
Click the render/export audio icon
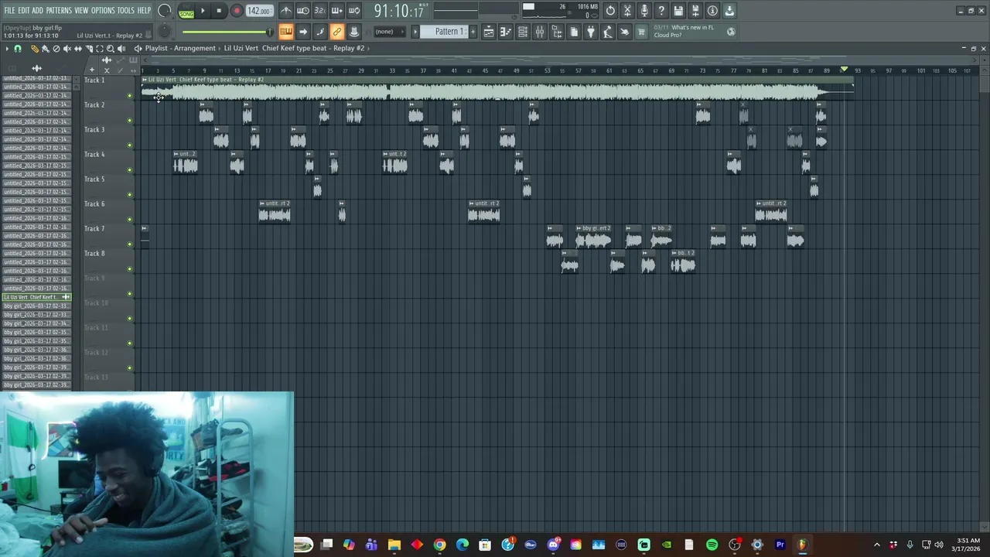695,11
